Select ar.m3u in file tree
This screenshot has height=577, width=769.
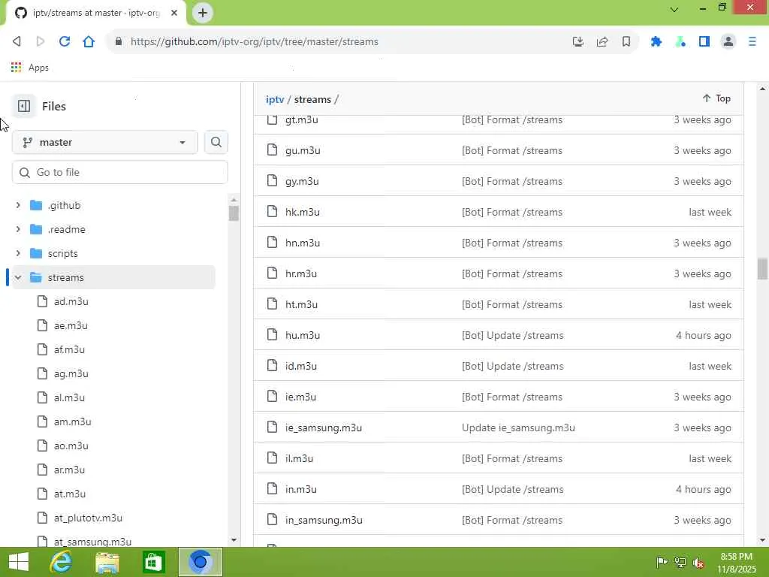point(69,470)
